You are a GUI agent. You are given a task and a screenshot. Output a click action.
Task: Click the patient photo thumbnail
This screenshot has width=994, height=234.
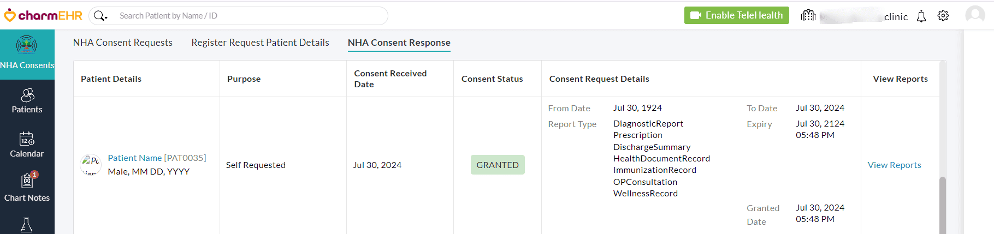pyautogui.click(x=91, y=164)
